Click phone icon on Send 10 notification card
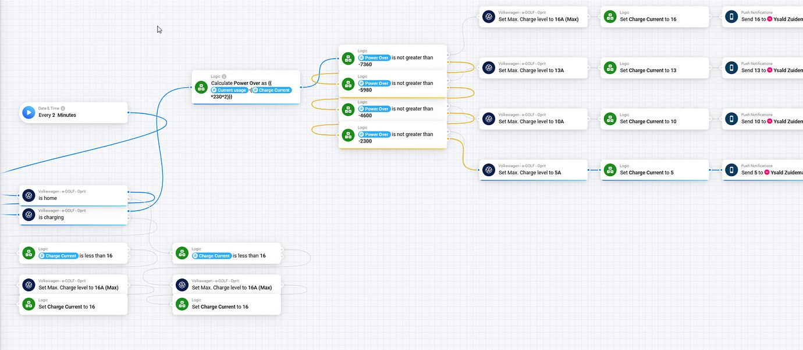803x350 pixels. click(731, 119)
